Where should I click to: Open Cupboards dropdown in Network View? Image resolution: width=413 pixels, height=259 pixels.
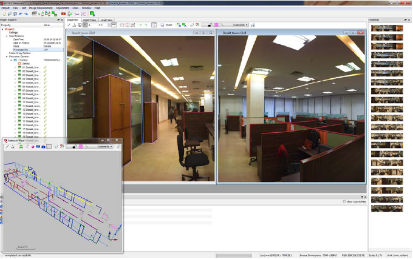click(x=105, y=146)
